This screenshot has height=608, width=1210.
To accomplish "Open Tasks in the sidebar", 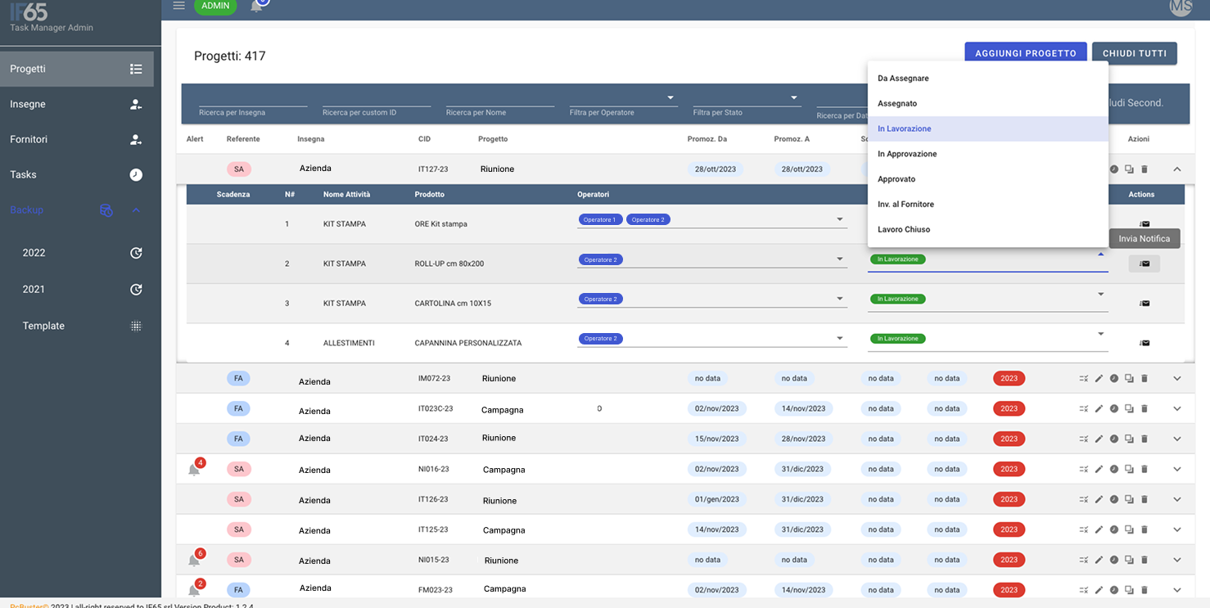I will pyautogui.click(x=76, y=174).
